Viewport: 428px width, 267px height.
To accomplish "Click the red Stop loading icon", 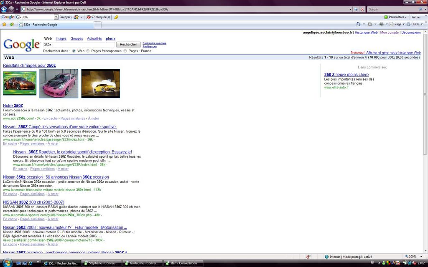I will coord(362,9).
